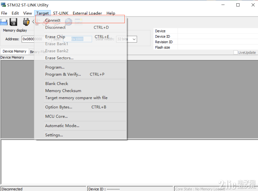Minimize the ST-LINK Utility window

click(223, 5)
